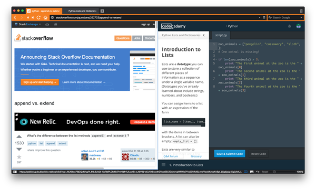The width and height of the screenshot is (316, 190).
Task: Open Stack Exchange achievements icon
Action: pos(55,24)
